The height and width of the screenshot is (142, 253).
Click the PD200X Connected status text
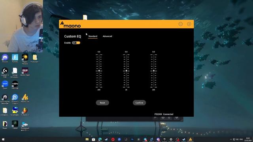pyautogui.click(x=164, y=114)
